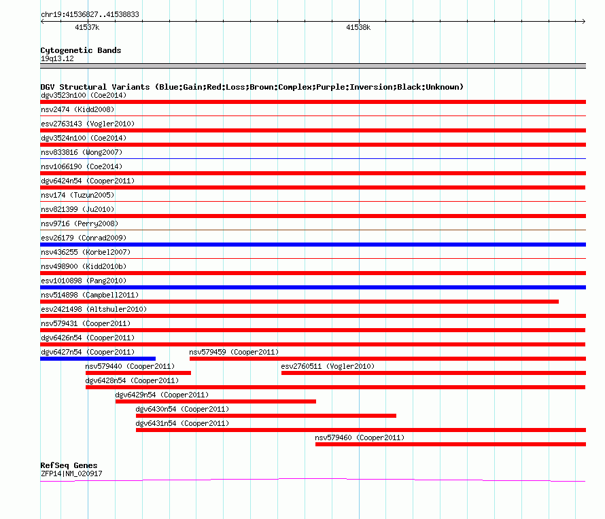This screenshot has height=519, width=605.
Task: Click the red bar under nsv579460 (Cooper2011)
Action: coord(451,444)
